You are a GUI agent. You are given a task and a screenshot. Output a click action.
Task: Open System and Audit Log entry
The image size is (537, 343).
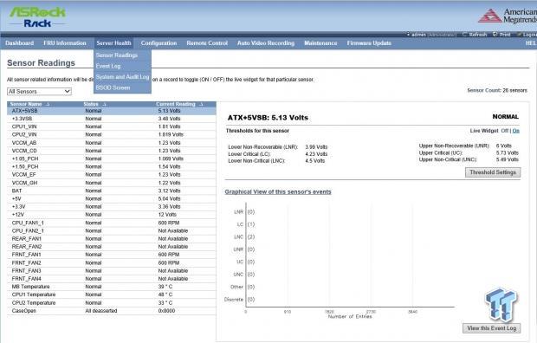pyautogui.click(x=123, y=77)
